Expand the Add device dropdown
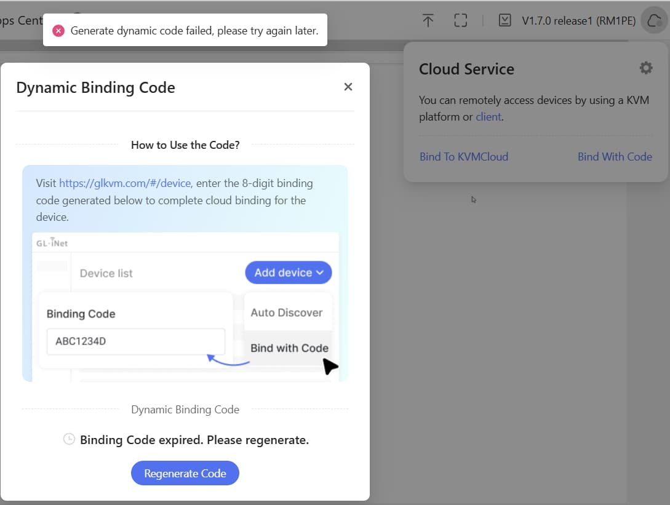 [288, 272]
